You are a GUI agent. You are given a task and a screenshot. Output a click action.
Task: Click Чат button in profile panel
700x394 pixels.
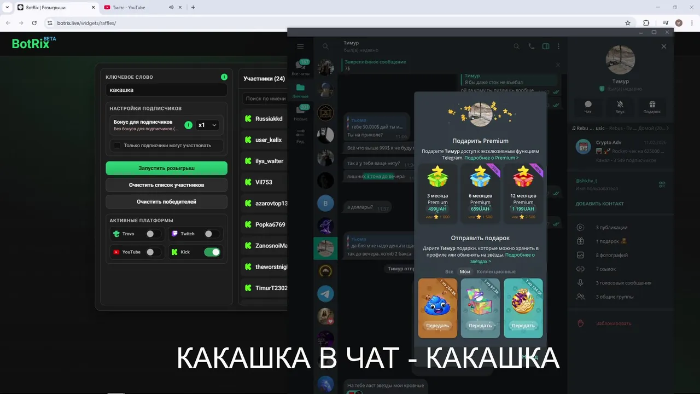[x=588, y=107]
